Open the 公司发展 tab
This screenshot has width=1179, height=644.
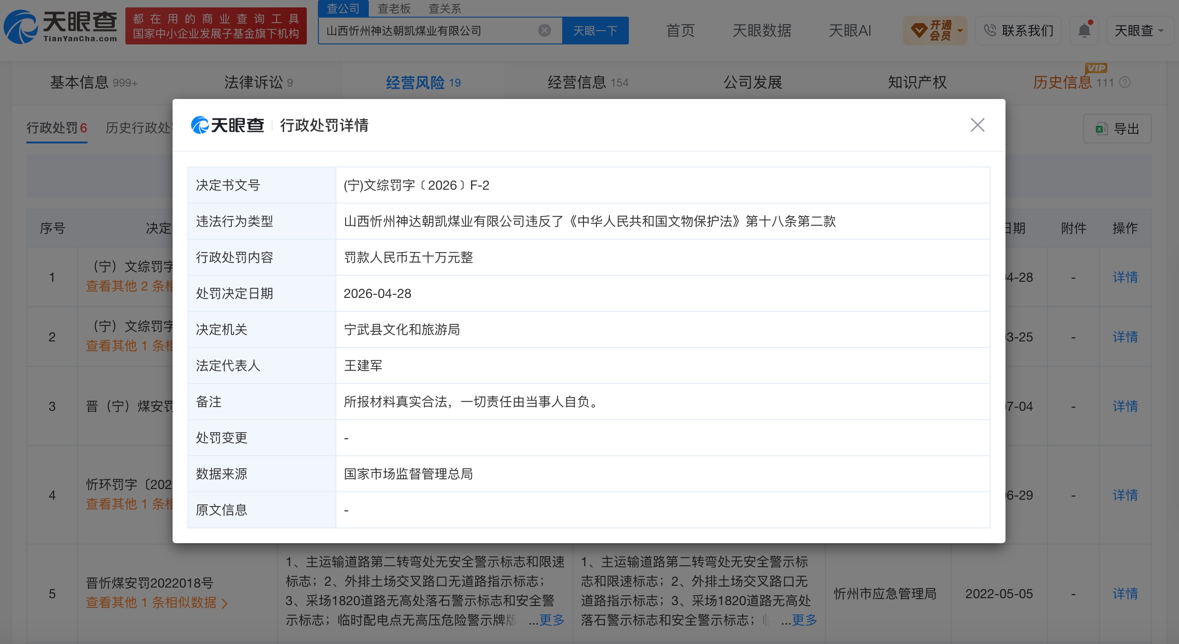(753, 82)
